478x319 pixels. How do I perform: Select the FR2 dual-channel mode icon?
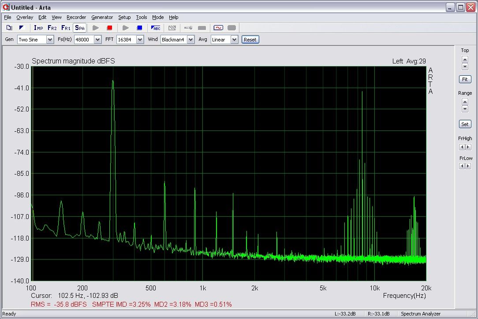[x=52, y=28]
